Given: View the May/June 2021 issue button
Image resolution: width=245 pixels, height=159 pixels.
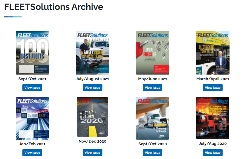Looking at the screenshot, I should [152, 88].
